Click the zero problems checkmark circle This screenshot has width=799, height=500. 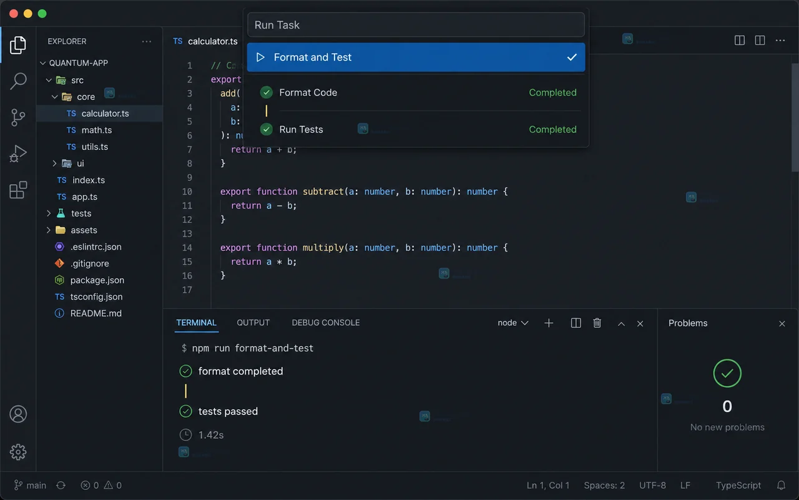[727, 373]
